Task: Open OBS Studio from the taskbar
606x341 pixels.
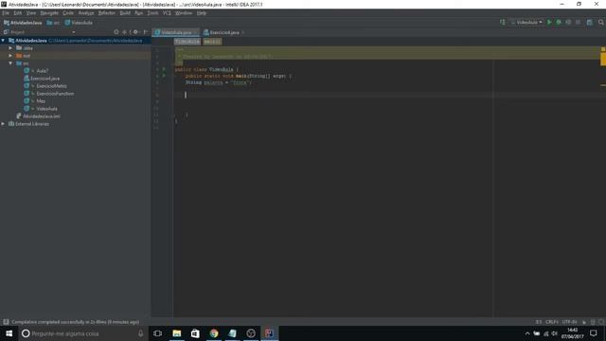Action: point(251,333)
